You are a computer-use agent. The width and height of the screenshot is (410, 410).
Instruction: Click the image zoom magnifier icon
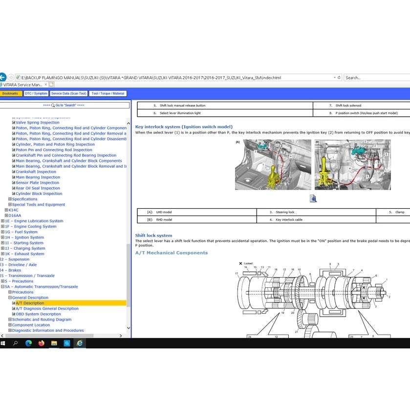313,198
